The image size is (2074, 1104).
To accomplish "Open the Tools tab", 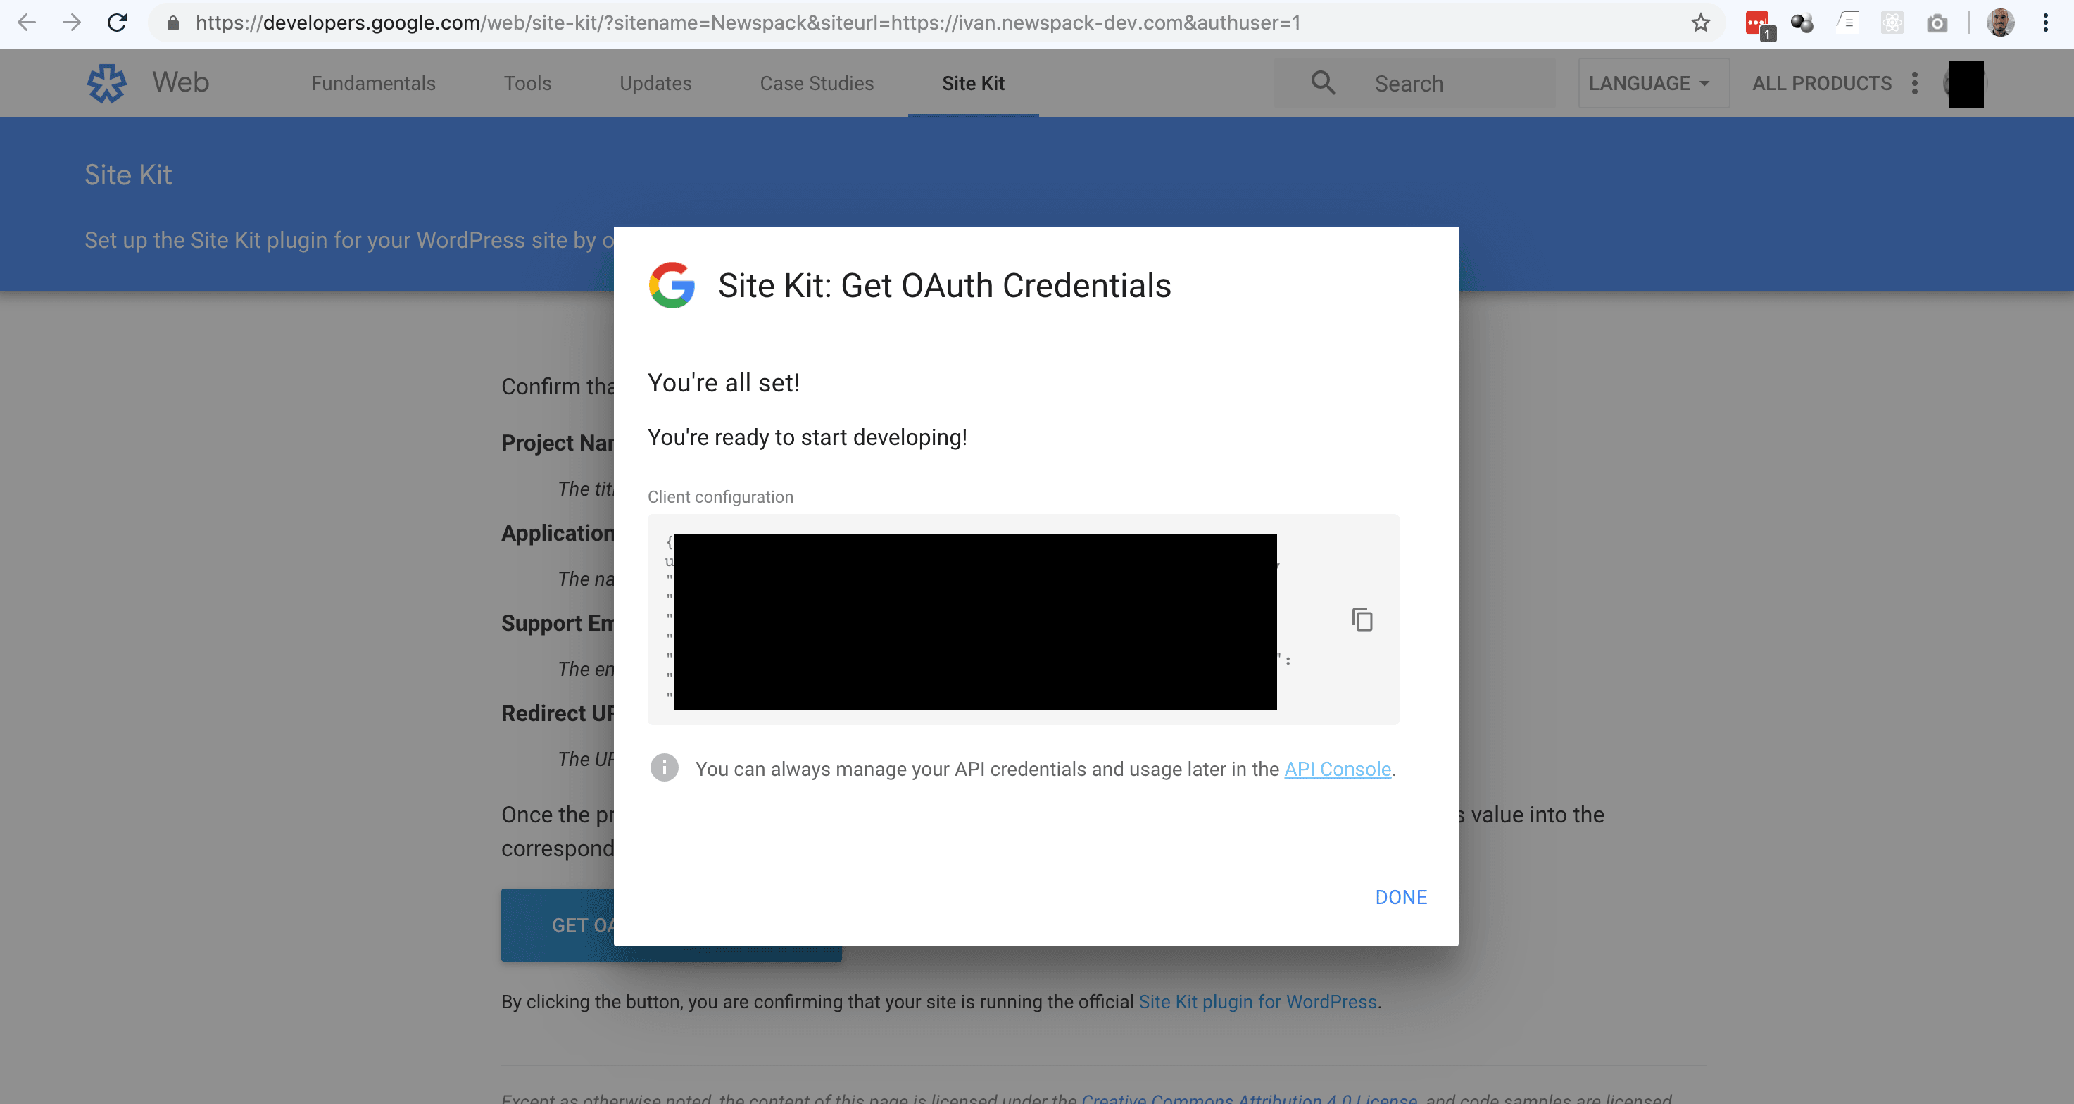I will pyautogui.click(x=527, y=83).
